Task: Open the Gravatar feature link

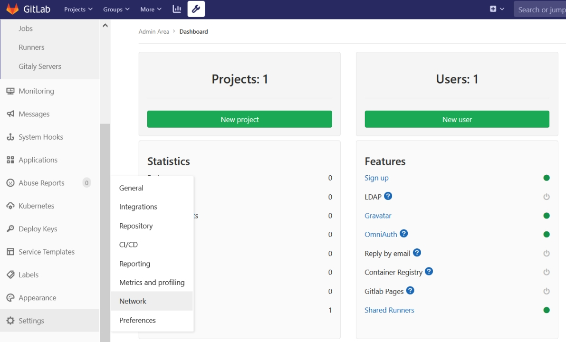Action: 378,216
